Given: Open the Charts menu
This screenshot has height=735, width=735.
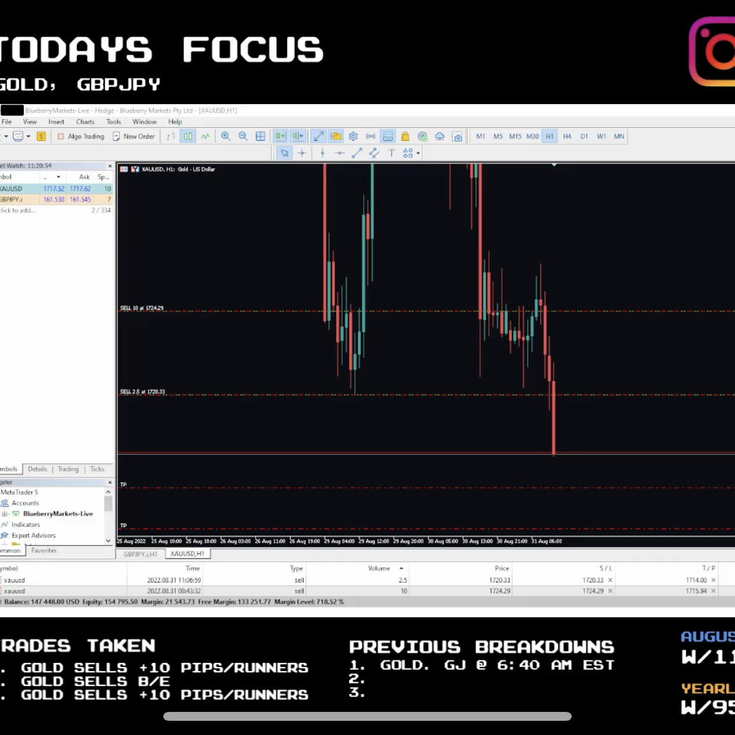Looking at the screenshot, I should (x=85, y=122).
